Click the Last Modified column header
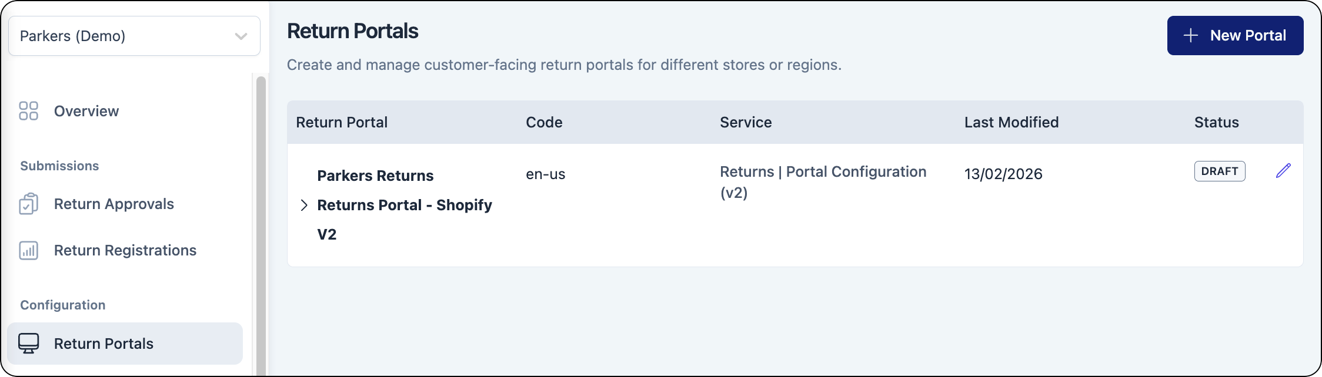 [1011, 122]
